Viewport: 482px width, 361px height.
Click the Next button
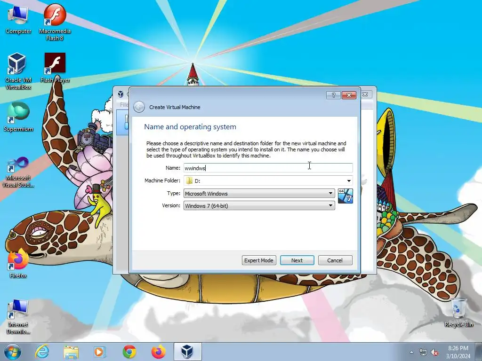click(297, 260)
